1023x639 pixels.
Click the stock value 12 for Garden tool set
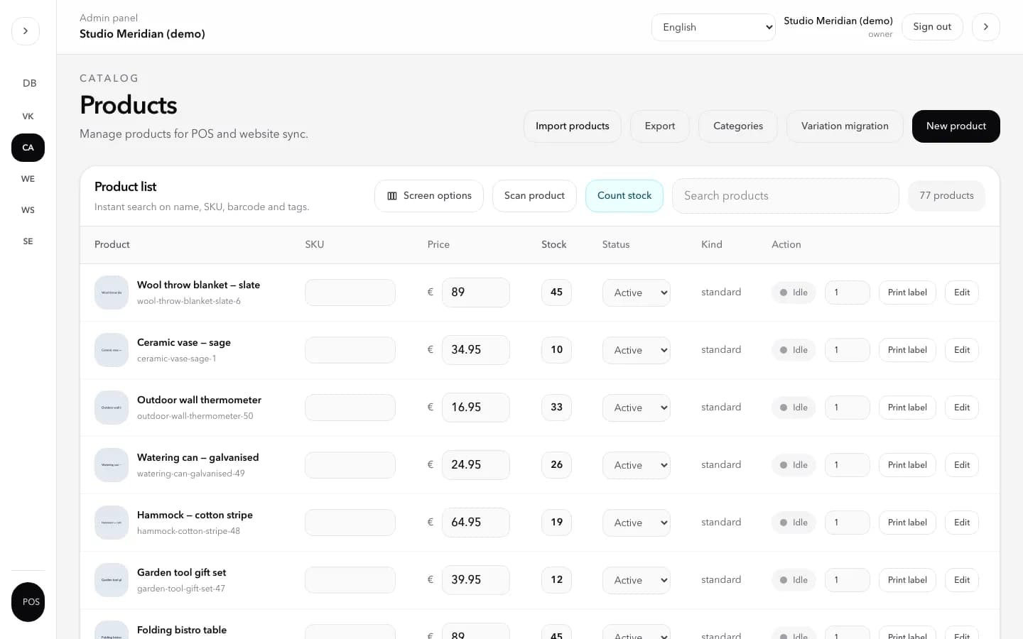(556, 580)
